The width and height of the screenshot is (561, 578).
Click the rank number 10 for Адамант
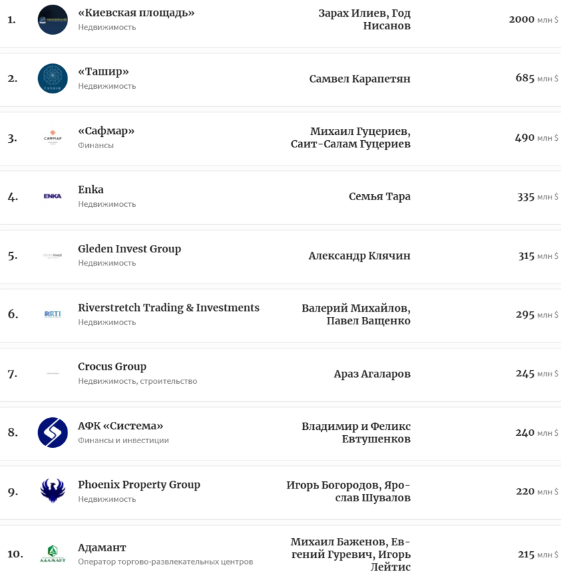point(15,554)
